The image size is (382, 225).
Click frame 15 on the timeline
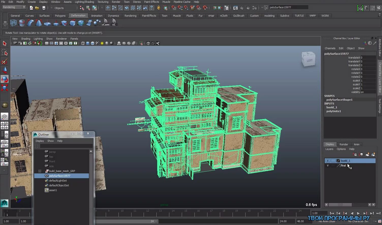186,213
